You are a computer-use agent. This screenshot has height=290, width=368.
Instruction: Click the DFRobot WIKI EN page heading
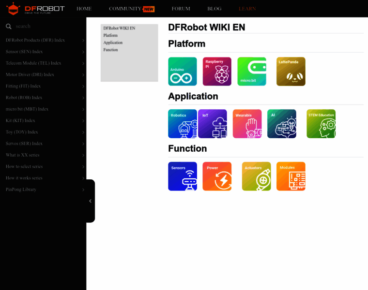(x=207, y=27)
